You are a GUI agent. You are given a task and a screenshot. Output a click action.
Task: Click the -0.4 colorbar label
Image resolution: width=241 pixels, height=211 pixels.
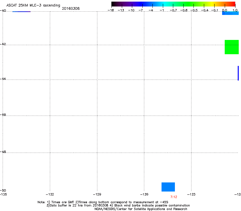coord(205,10)
